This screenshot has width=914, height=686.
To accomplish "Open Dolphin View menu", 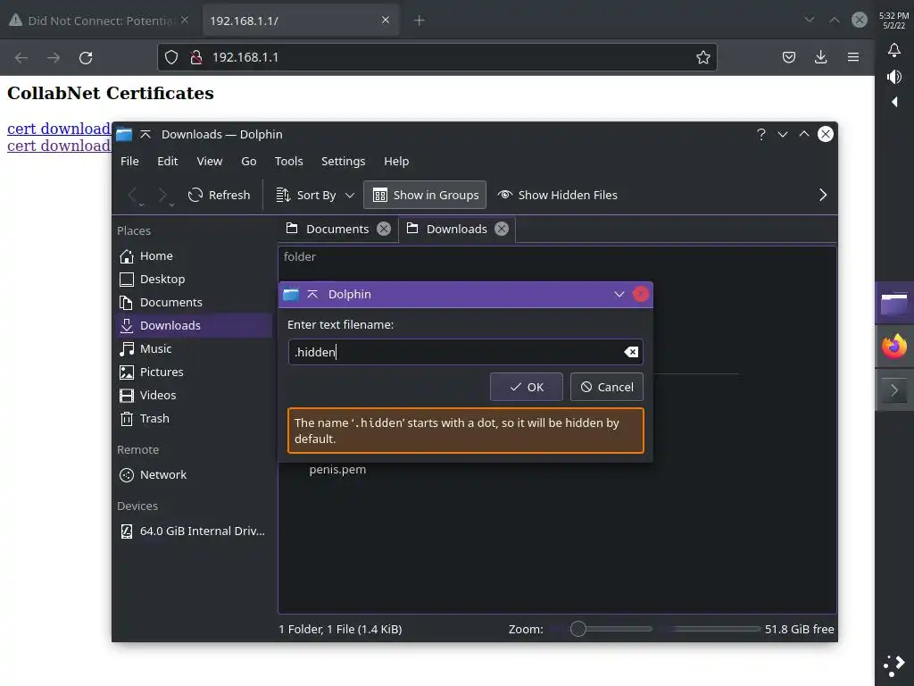I will click(209, 161).
